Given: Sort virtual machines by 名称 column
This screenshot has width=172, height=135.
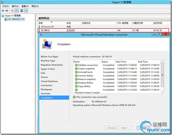Looking at the screenshot, I should click(x=51, y=23).
